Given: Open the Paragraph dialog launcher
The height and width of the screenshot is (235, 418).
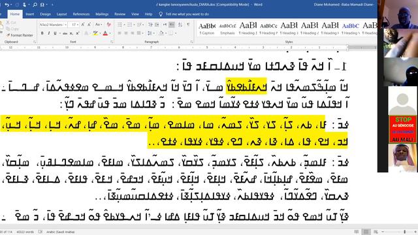Looking at the screenshot, I should [191, 42].
